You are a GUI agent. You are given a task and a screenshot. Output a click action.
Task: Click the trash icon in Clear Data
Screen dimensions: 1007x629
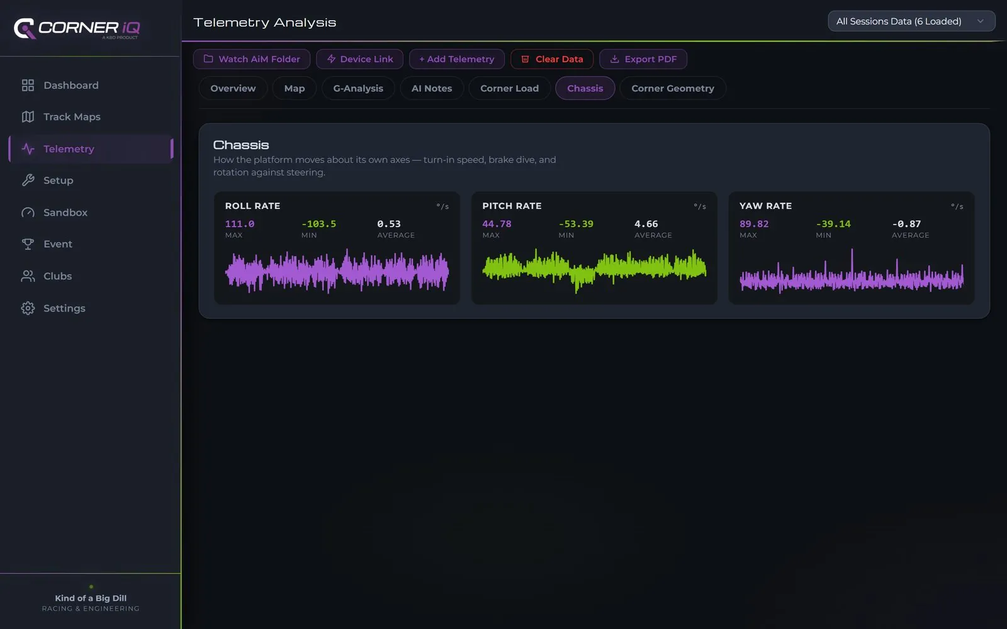(525, 59)
